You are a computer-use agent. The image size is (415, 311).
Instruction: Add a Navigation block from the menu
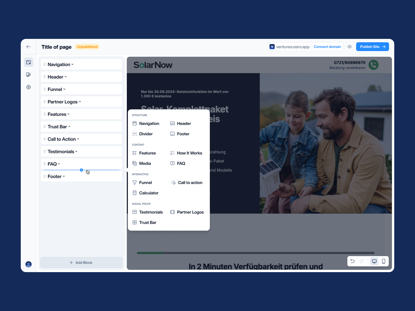[x=146, y=123]
